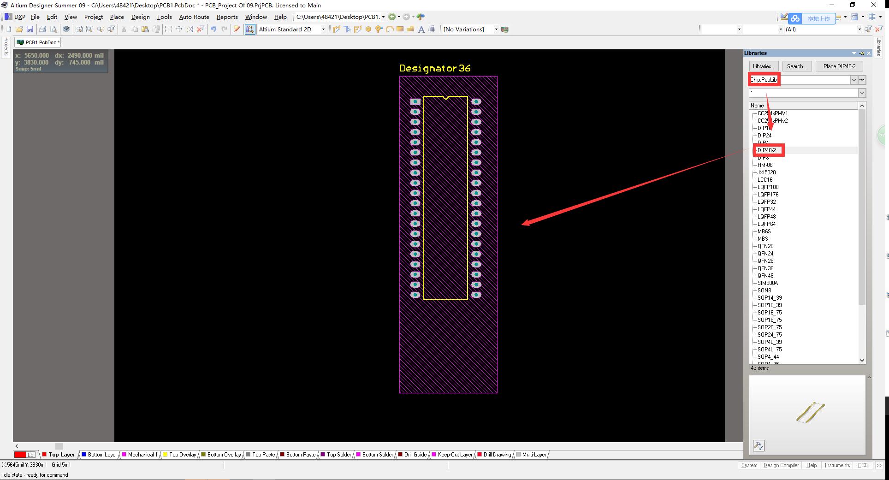Open the print preview icon
Screen dimensions: 889x480
coord(53,29)
